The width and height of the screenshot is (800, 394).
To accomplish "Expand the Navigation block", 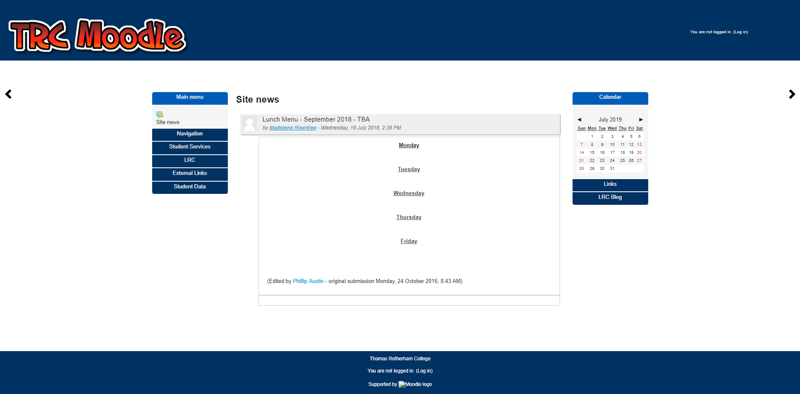I will pyautogui.click(x=190, y=134).
